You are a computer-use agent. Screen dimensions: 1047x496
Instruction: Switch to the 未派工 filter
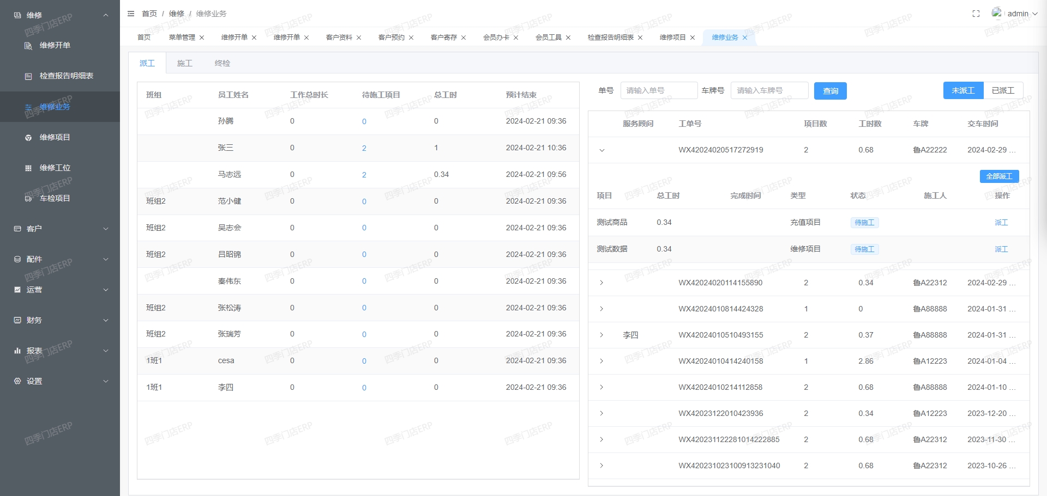pyautogui.click(x=963, y=90)
